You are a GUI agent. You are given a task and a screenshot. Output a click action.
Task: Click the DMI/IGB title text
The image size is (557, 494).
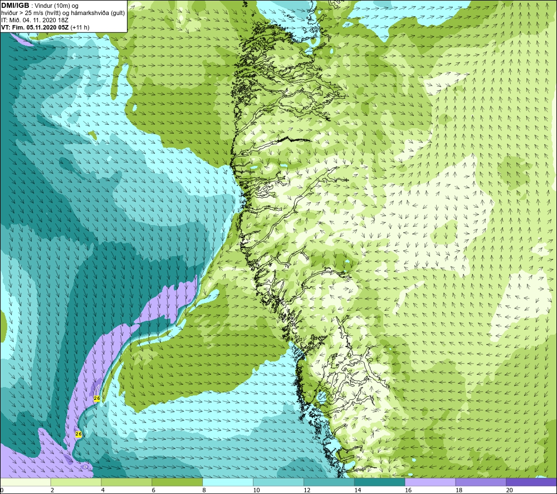15,6
